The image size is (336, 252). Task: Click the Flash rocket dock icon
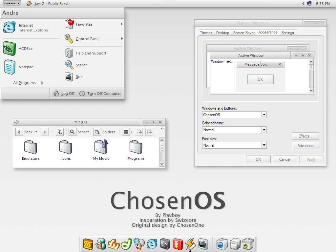pyautogui.click(x=139, y=244)
